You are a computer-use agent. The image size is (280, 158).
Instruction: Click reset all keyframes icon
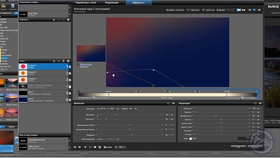click(193, 10)
